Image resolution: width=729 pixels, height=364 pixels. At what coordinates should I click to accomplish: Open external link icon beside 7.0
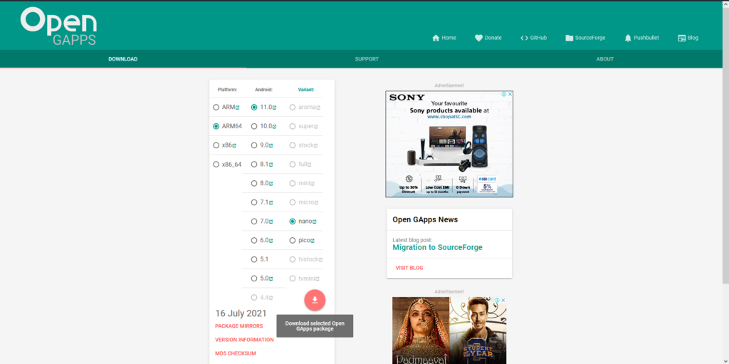[271, 222]
